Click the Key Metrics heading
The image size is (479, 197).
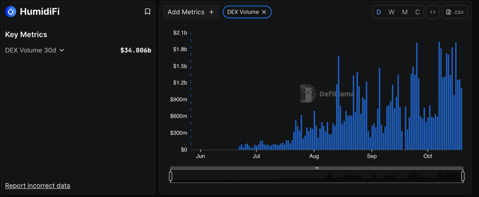click(26, 35)
